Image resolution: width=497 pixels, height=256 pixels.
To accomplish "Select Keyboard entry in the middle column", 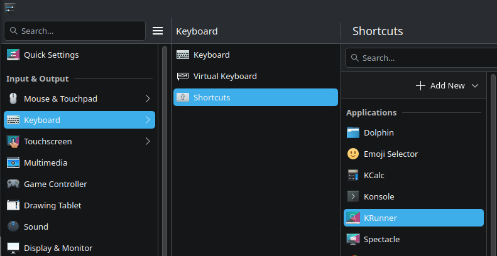I will point(256,55).
